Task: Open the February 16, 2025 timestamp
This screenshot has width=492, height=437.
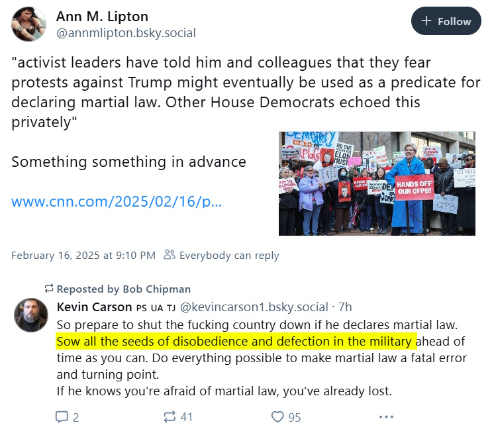Action: coord(83,256)
